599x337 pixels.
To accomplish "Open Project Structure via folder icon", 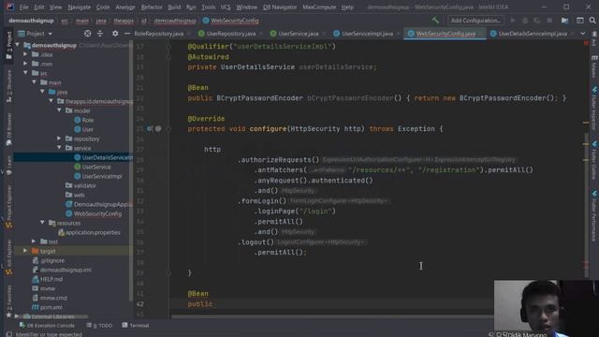I will click(564, 21).
